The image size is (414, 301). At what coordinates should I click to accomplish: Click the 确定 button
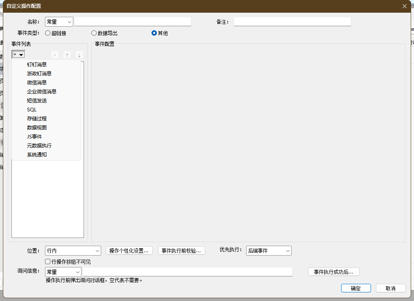356,288
